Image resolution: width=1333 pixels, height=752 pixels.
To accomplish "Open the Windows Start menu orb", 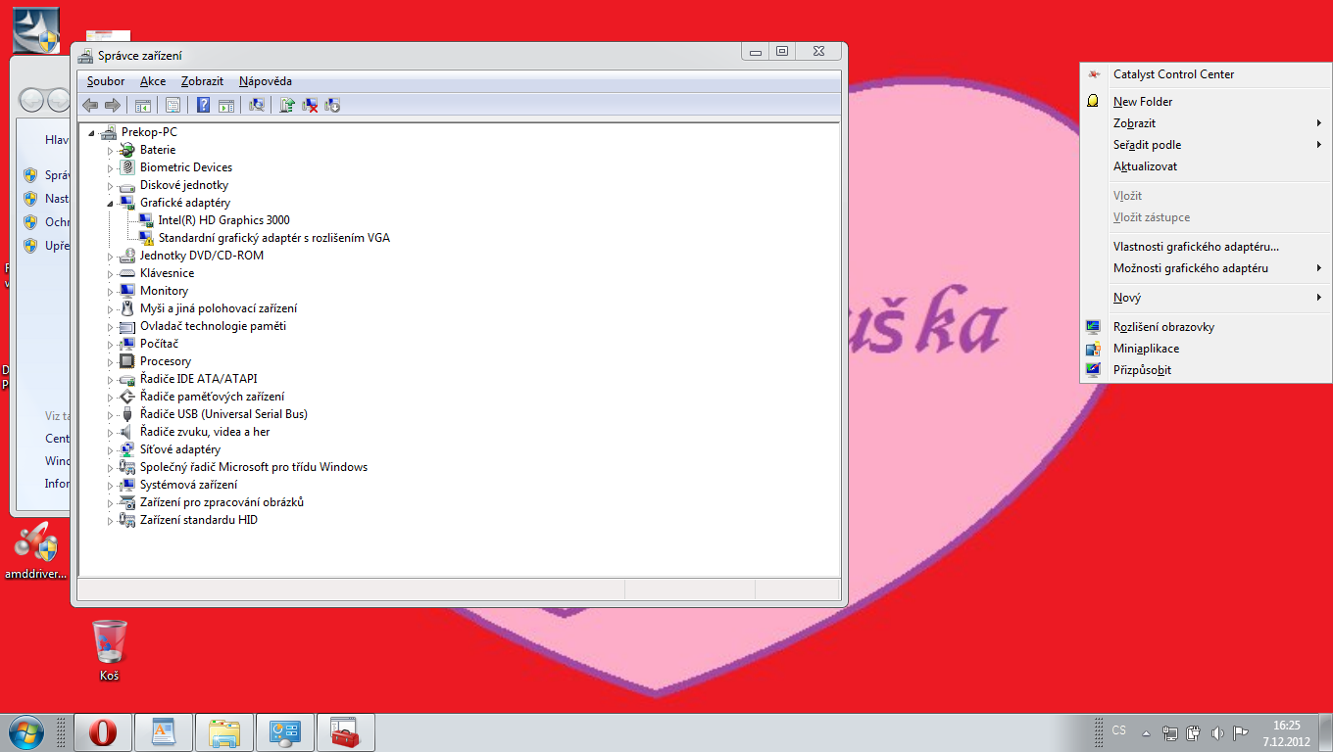I will click(25, 732).
